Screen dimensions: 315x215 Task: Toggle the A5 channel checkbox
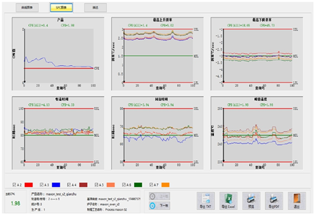click(x=96, y=185)
